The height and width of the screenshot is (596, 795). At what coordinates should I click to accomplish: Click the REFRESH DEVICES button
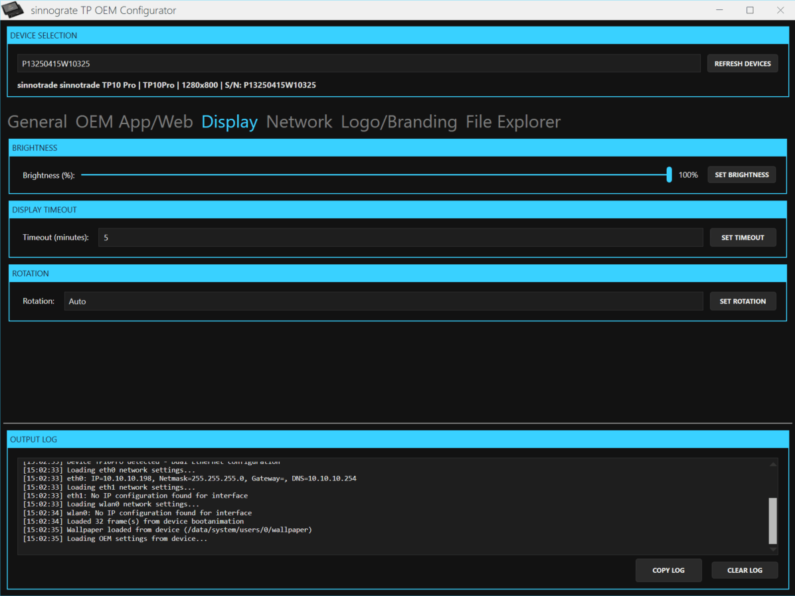pyautogui.click(x=742, y=63)
